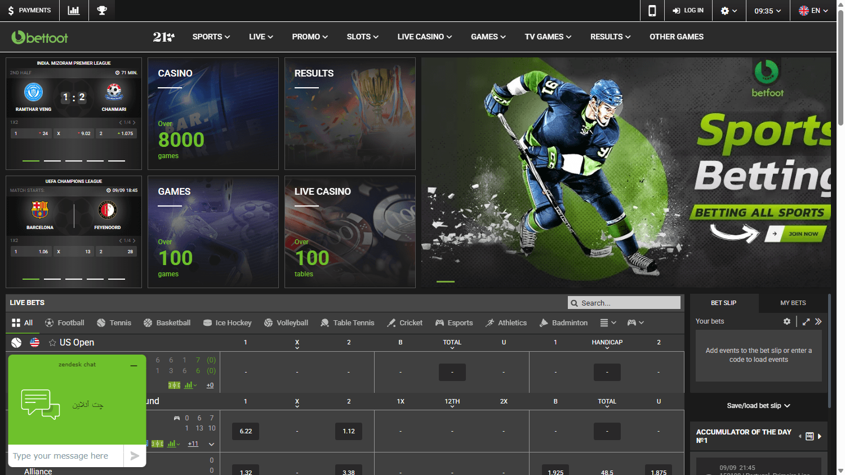Open the LIVE CASINO menu
845x475 pixels.
tap(425, 37)
